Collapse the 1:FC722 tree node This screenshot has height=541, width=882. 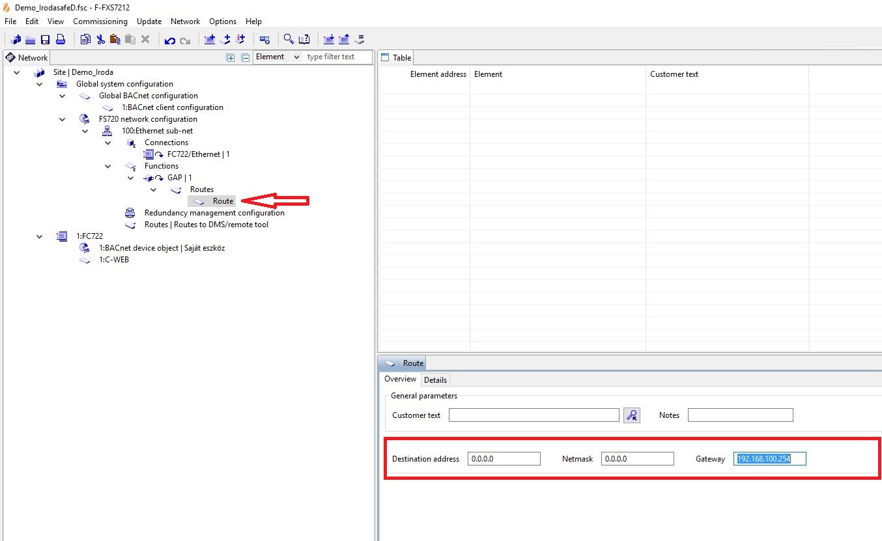point(40,236)
